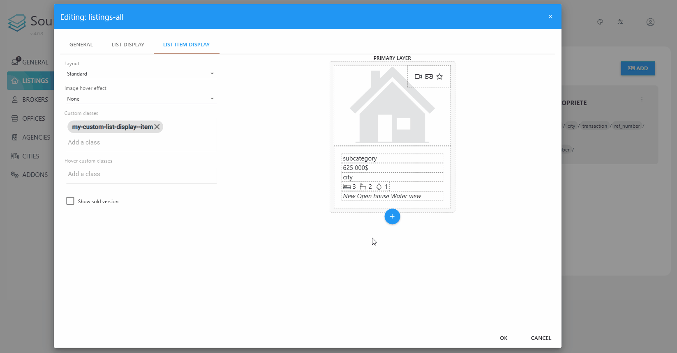Click the Custom classes Add a class field
This screenshot has width=677, height=353.
(x=140, y=142)
